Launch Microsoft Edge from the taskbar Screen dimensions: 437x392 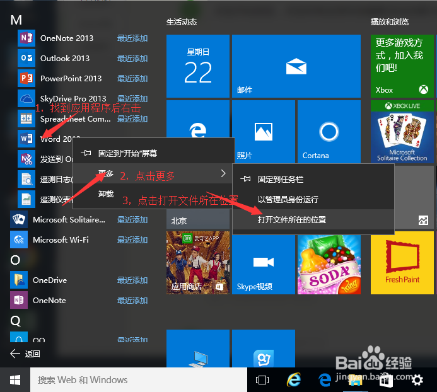(325, 380)
